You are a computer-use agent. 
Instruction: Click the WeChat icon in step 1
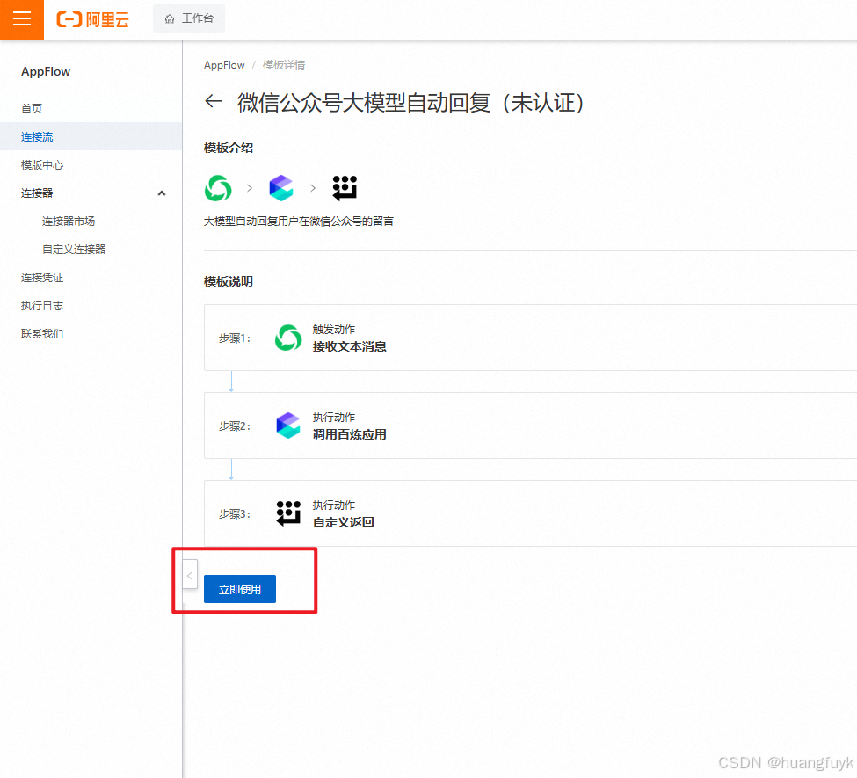click(x=288, y=338)
